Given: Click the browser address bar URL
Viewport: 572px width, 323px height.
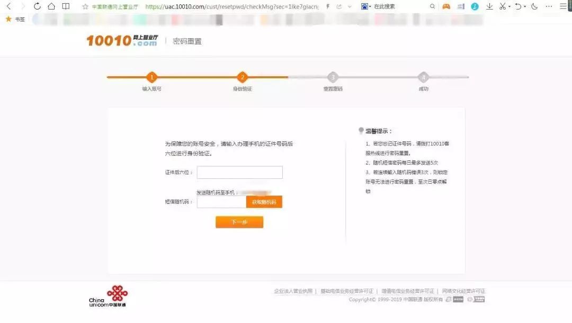Looking at the screenshot, I should (x=231, y=6).
